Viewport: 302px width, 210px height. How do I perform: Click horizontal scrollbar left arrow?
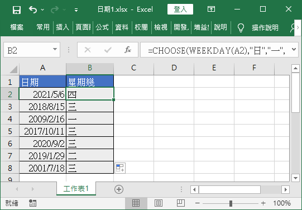point(194,189)
